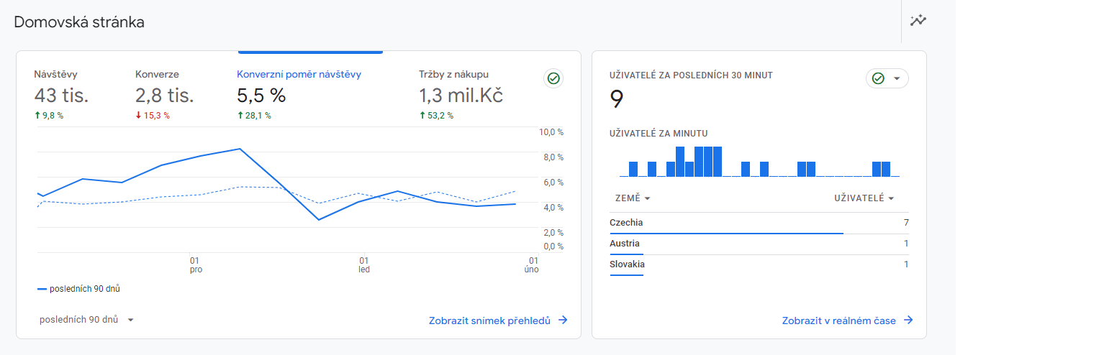Click the first bar in users-per-minute chart

pos(633,169)
